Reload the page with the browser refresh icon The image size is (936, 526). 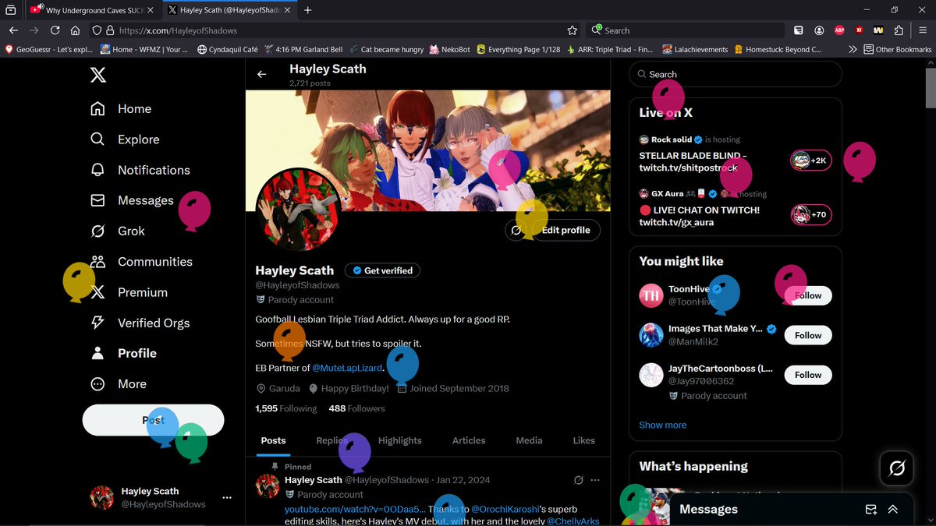[55, 30]
